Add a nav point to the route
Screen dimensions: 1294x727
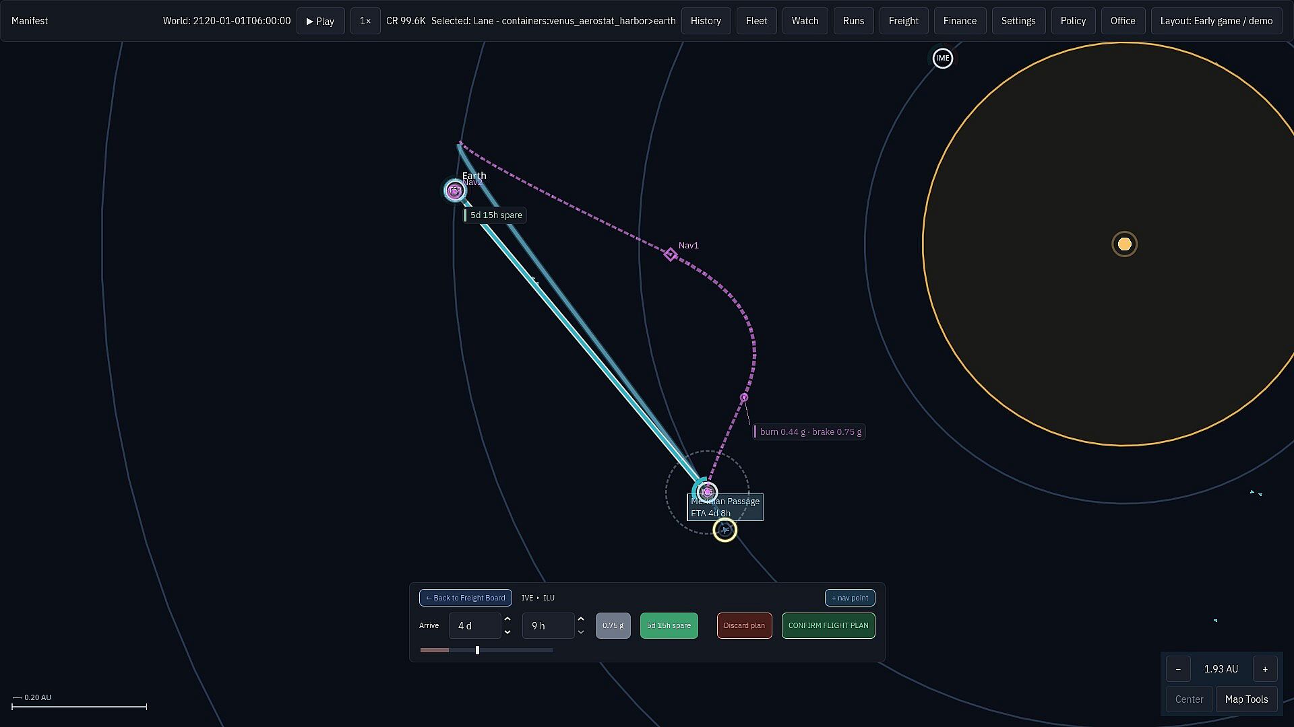click(850, 598)
